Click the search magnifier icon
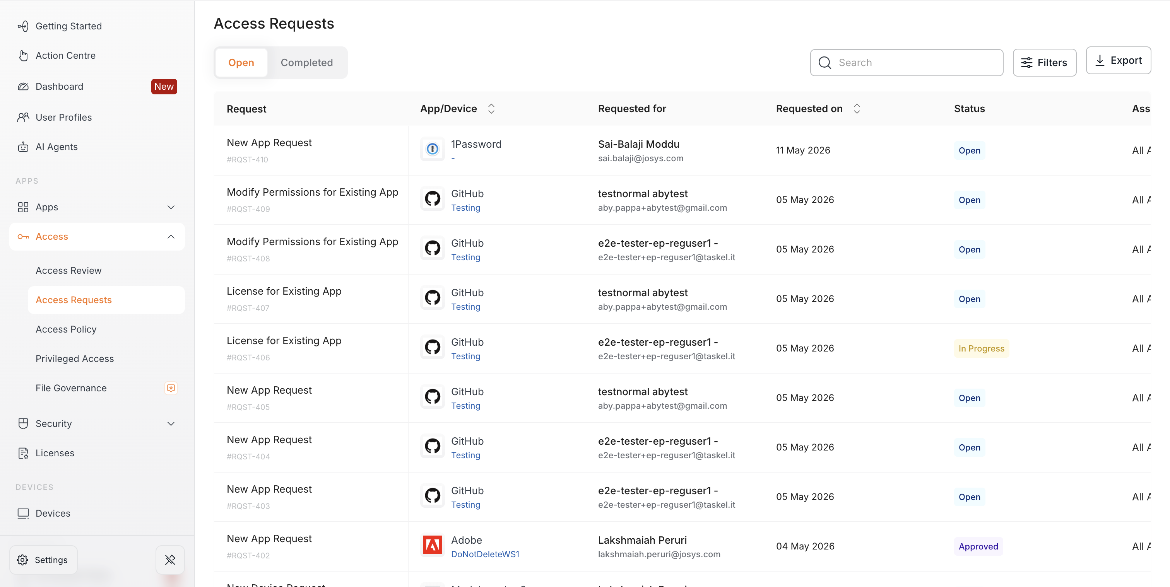This screenshot has width=1170, height=587. tap(825, 63)
